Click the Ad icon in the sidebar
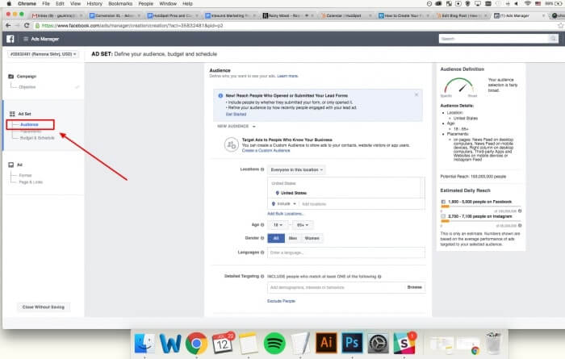Image resolution: width=565 pixels, height=359 pixels. [11, 165]
